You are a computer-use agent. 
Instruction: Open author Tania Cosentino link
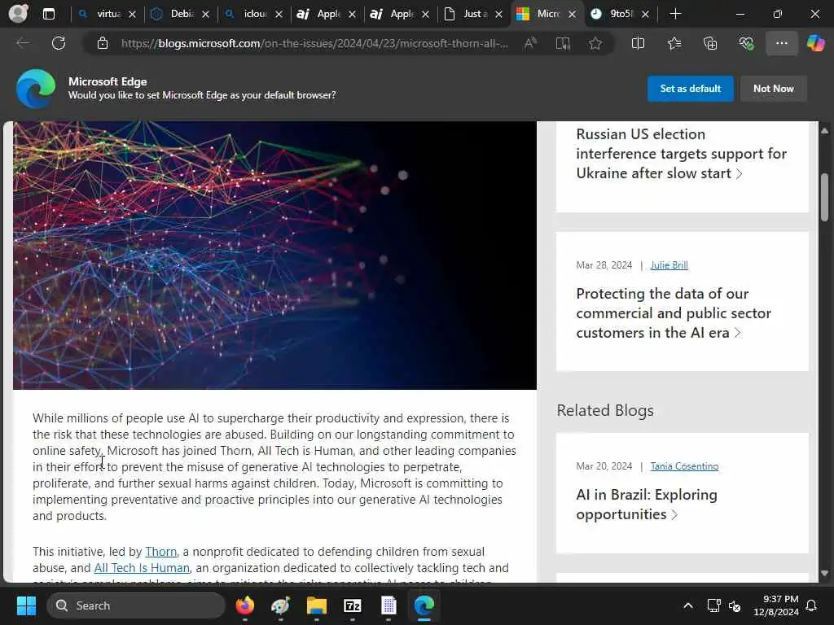pos(684,466)
